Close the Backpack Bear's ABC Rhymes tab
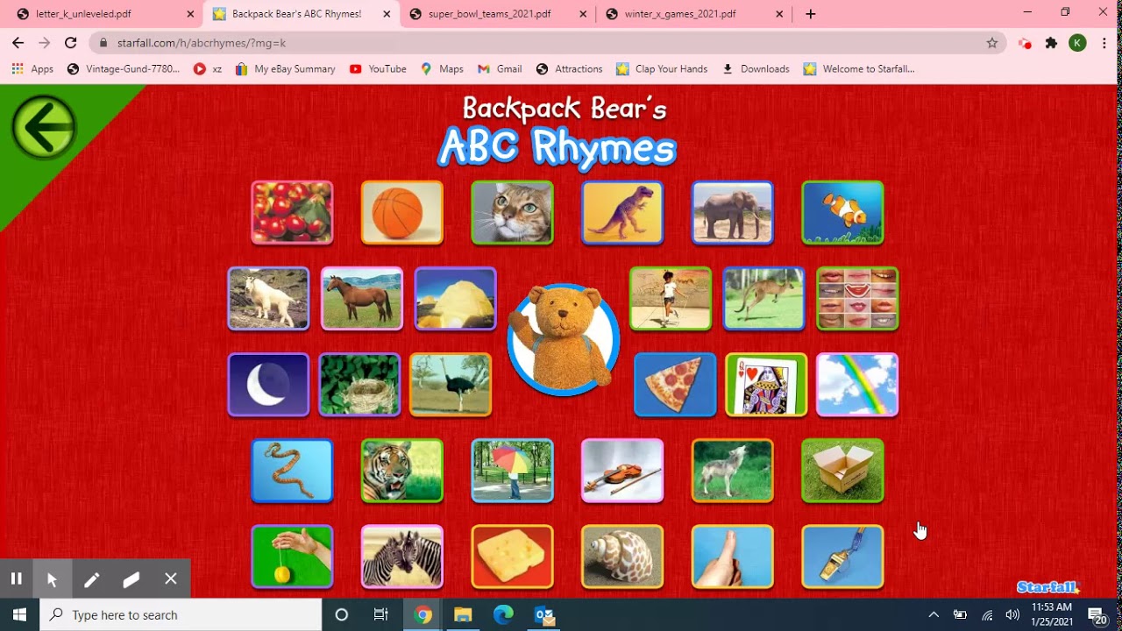 (387, 14)
